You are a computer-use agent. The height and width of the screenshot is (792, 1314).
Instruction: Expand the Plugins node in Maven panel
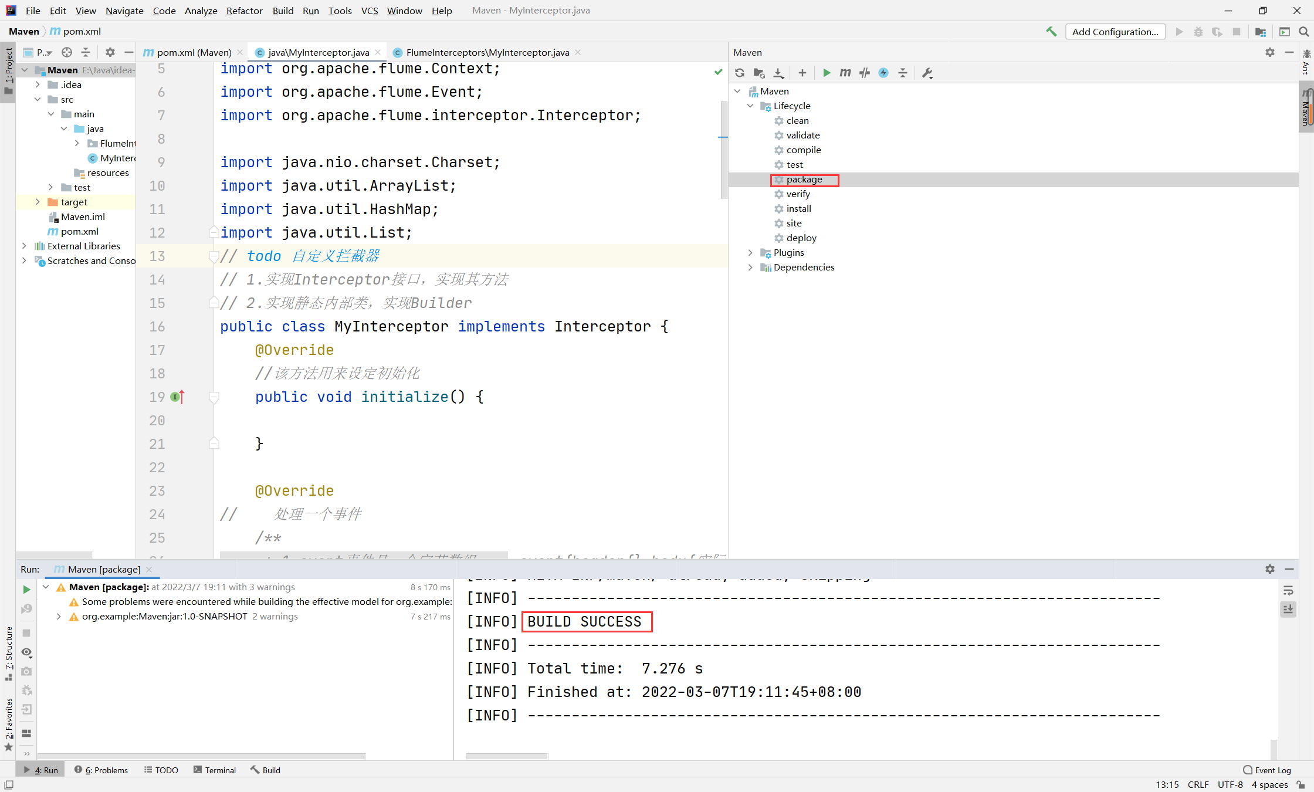coord(750,253)
